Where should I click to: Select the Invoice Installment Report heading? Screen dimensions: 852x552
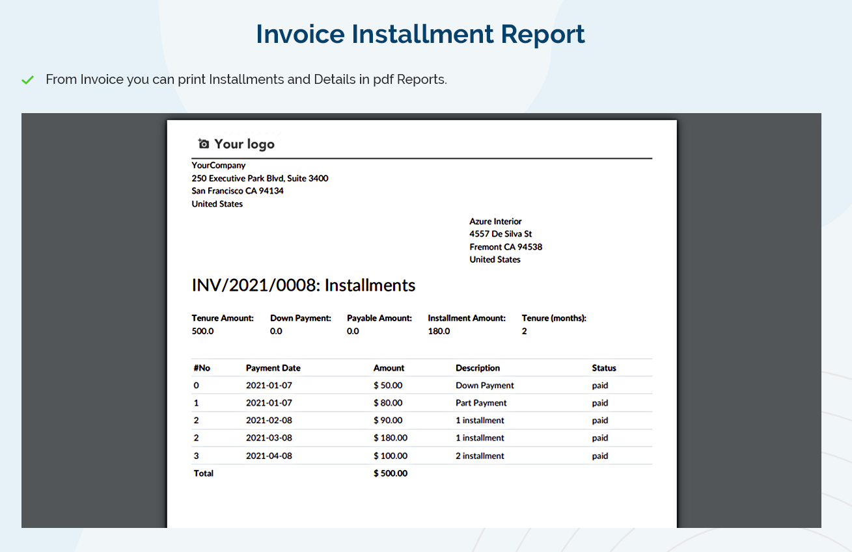click(420, 34)
